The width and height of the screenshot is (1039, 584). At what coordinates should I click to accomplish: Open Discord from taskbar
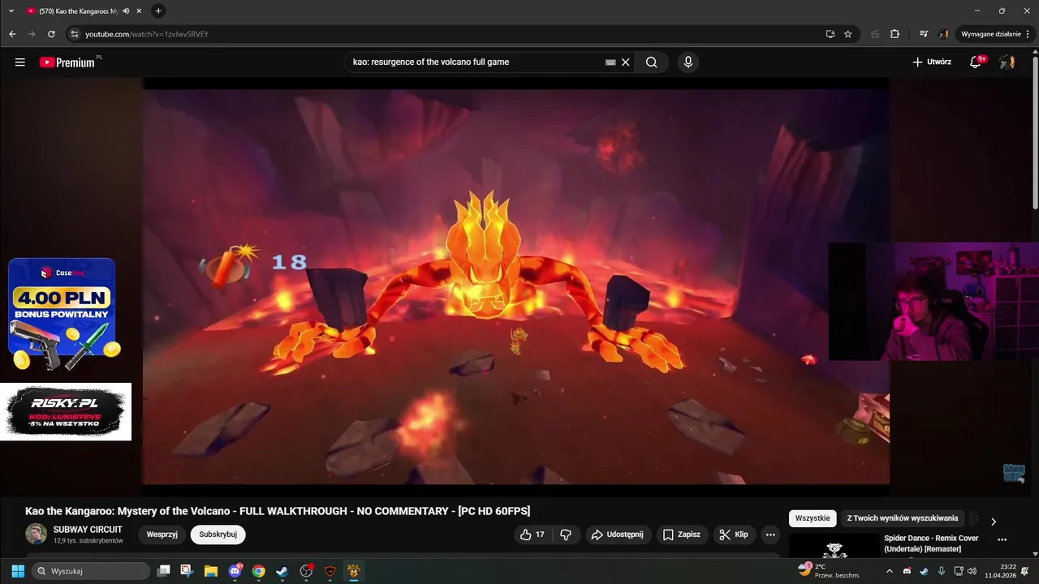point(235,571)
